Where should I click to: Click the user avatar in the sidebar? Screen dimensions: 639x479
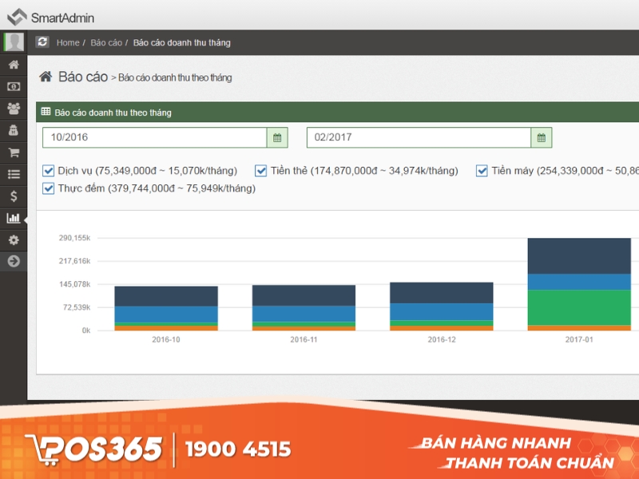click(x=14, y=42)
